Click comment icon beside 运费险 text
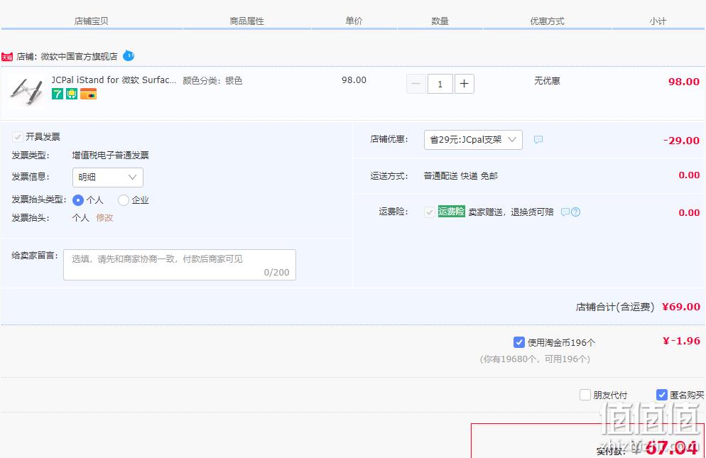 click(x=565, y=212)
